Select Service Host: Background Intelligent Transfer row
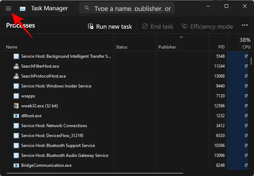The width and height of the screenshot is (254, 176). (124, 56)
